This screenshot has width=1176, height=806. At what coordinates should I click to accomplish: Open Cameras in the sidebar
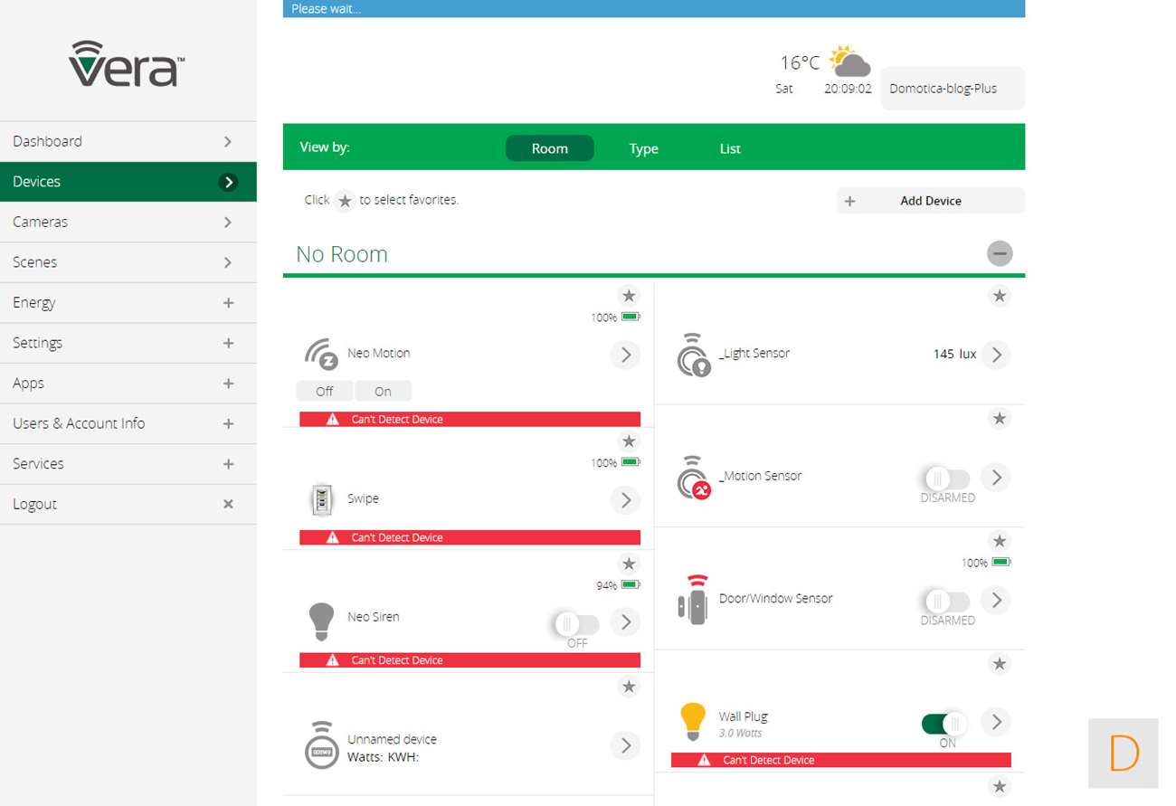click(x=128, y=222)
